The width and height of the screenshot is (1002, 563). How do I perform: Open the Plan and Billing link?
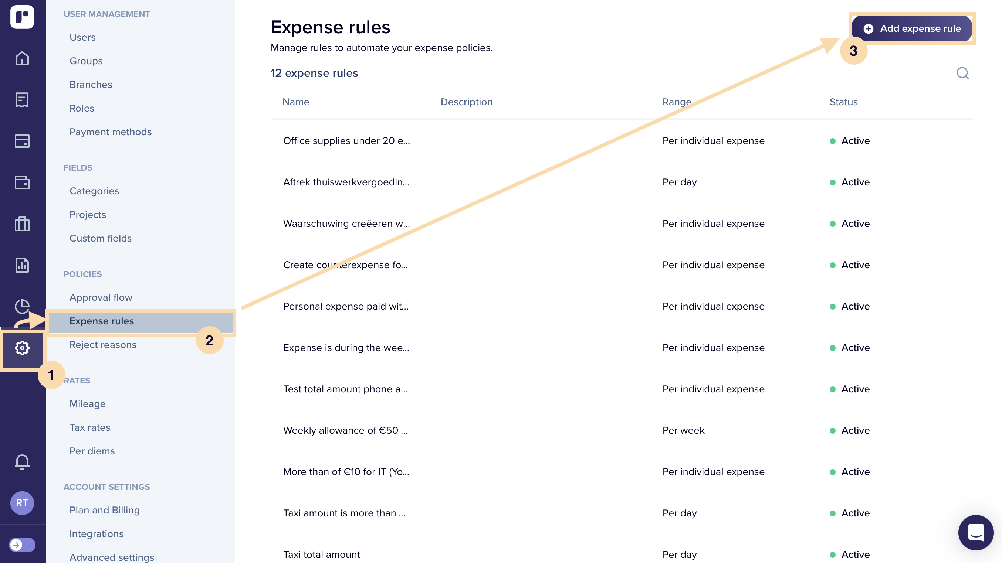pyautogui.click(x=104, y=510)
